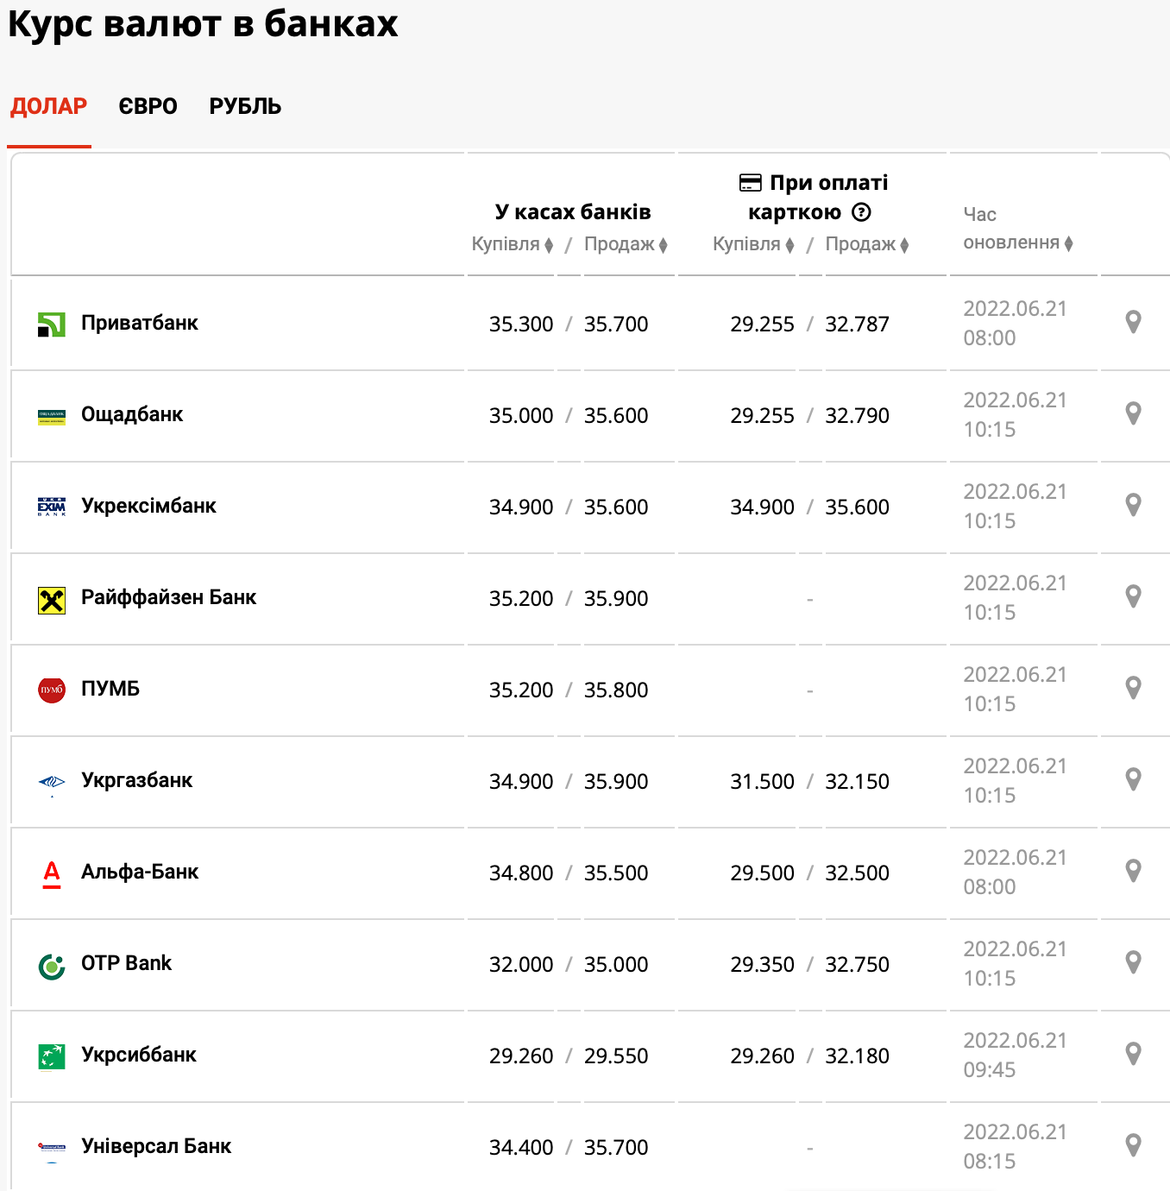Sort by cash desk Продаж rate
Screen dimensions: 1170x1191
point(626,244)
